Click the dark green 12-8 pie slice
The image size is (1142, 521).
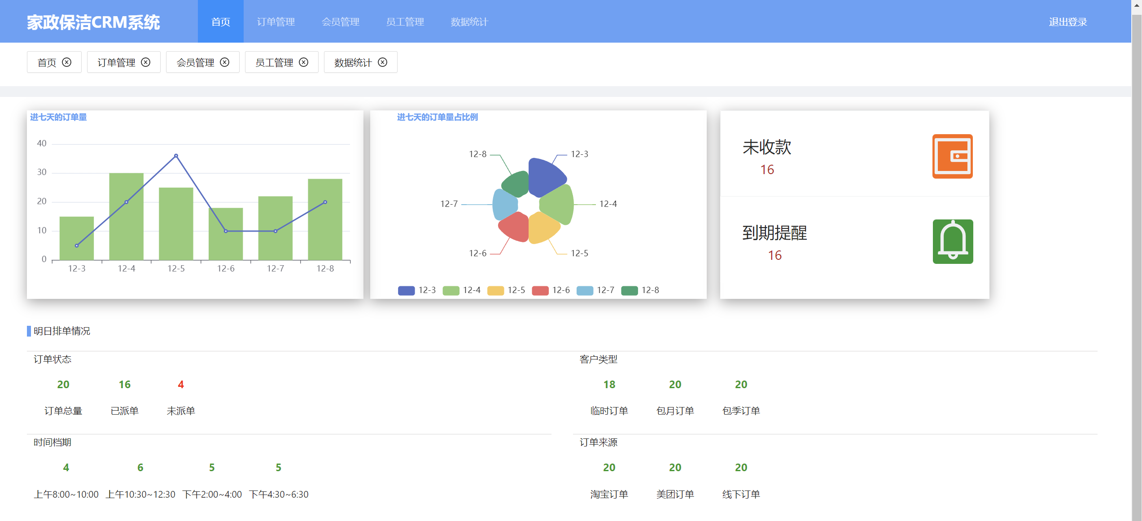517,184
